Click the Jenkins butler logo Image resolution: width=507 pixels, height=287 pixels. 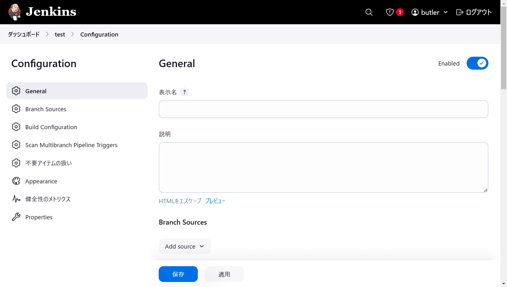coord(14,12)
